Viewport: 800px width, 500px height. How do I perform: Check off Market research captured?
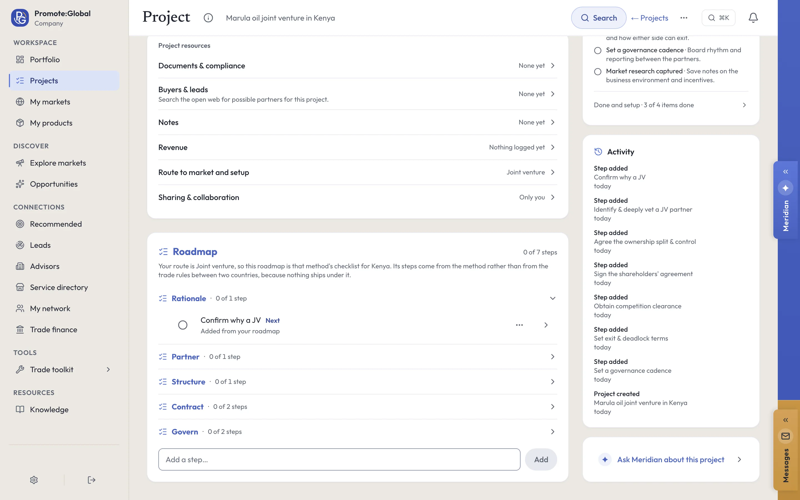[x=598, y=72]
